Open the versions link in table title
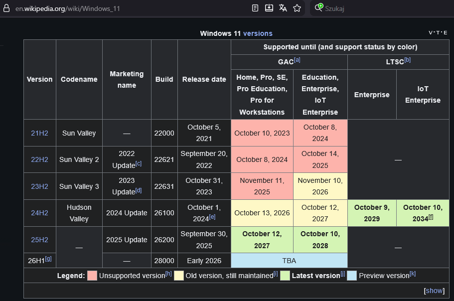 click(x=258, y=33)
